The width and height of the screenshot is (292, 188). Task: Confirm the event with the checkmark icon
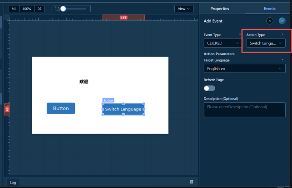(282, 21)
